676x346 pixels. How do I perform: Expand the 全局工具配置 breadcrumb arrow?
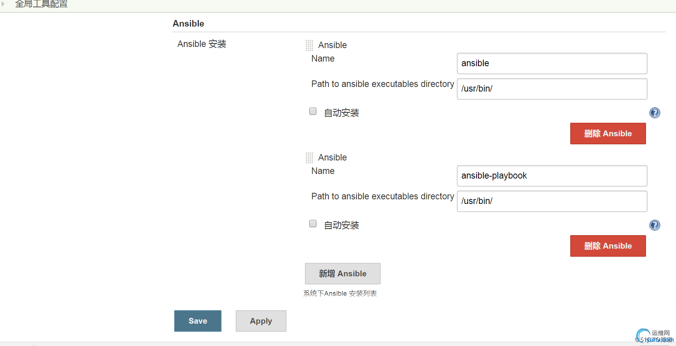coord(3,3)
